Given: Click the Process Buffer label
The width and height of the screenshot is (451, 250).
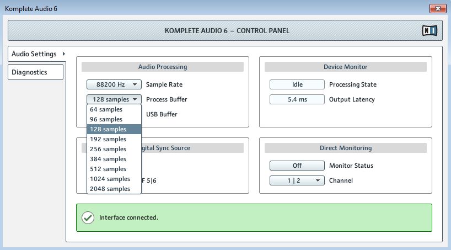Looking at the screenshot, I should [x=167, y=99].
